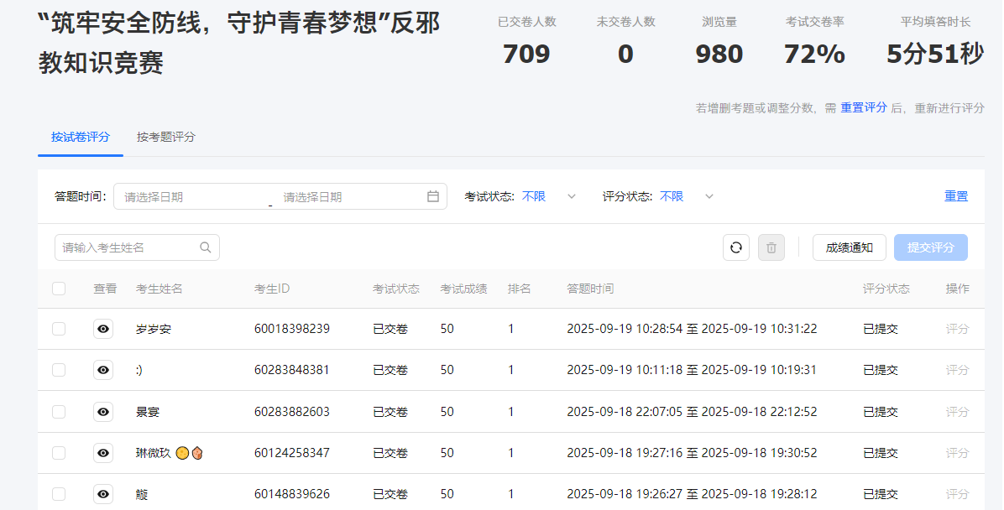Viewport: 1004px width, 510px height.
Task: Click the refresh icon button
Action: (736, 247)
